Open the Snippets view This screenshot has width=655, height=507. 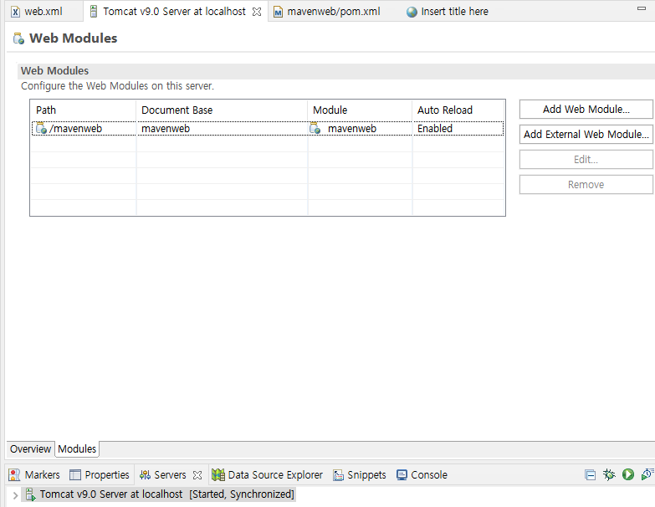click(x=360, y=475)
